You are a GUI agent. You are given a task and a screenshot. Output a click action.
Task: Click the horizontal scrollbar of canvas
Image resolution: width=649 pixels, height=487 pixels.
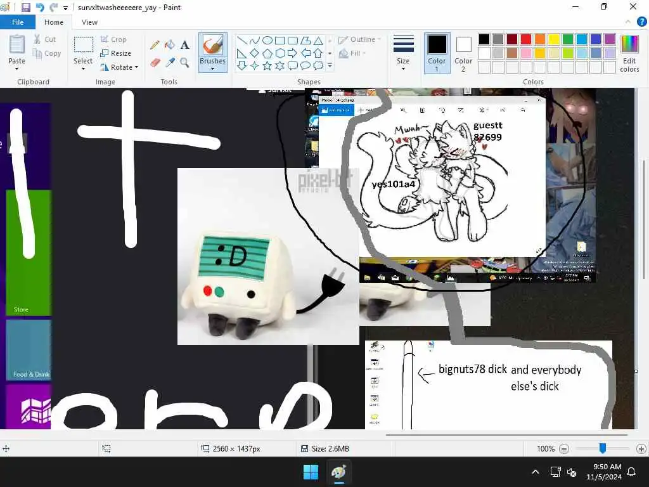click(x=506, y=435)
